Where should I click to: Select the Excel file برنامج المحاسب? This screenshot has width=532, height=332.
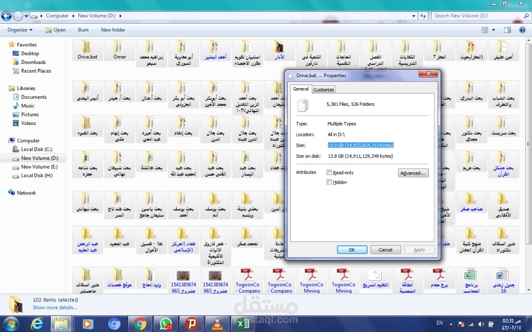pos(471,280)
